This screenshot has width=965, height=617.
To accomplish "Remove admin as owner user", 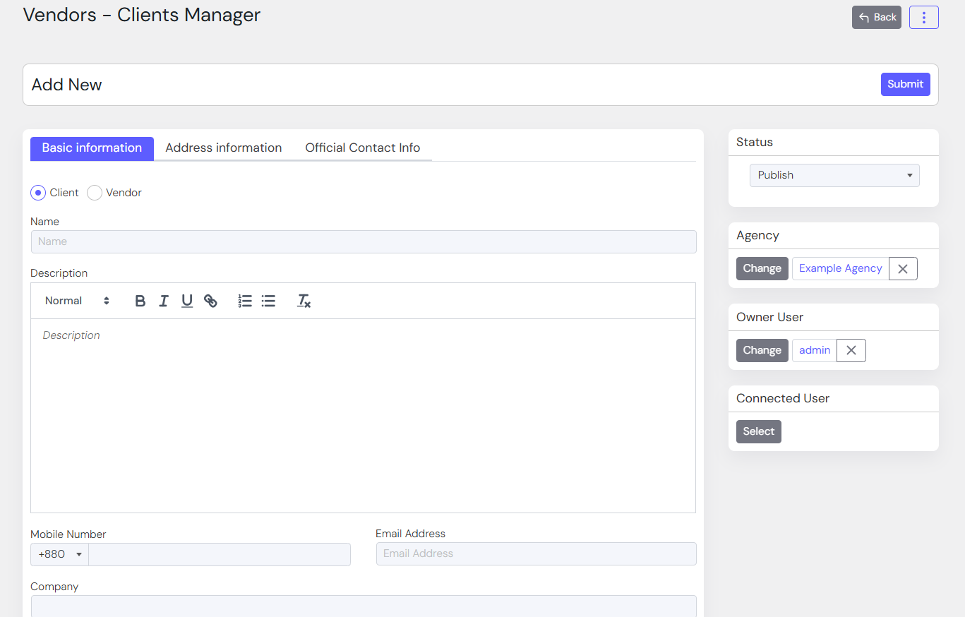I will [x=851, y=351].
